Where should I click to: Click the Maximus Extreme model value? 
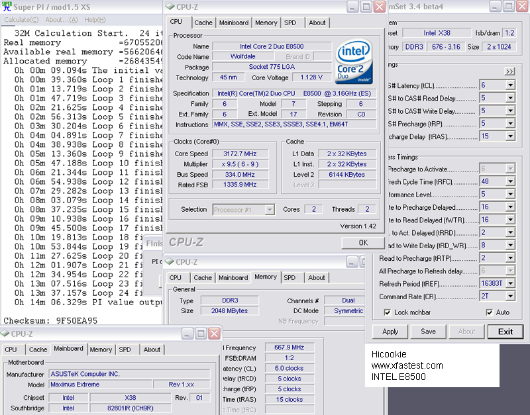click(x=100, y=385)
